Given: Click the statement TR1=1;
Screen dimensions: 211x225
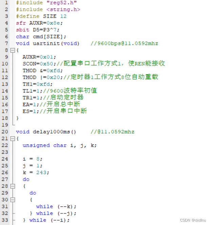Looking at the screenshot, I should [33, 98].
